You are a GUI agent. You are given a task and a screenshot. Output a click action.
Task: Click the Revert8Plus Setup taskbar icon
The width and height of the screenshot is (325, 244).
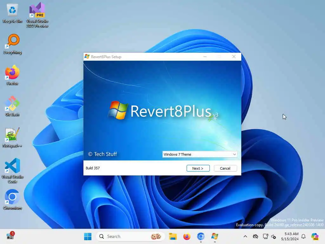[215, 236]
